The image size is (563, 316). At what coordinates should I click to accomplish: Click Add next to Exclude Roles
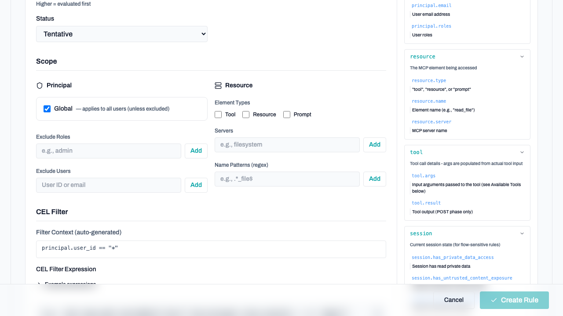point(196,151)
